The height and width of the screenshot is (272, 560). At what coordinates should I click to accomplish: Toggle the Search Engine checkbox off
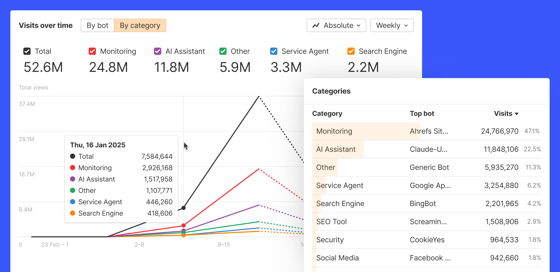(x=351, y=51)
